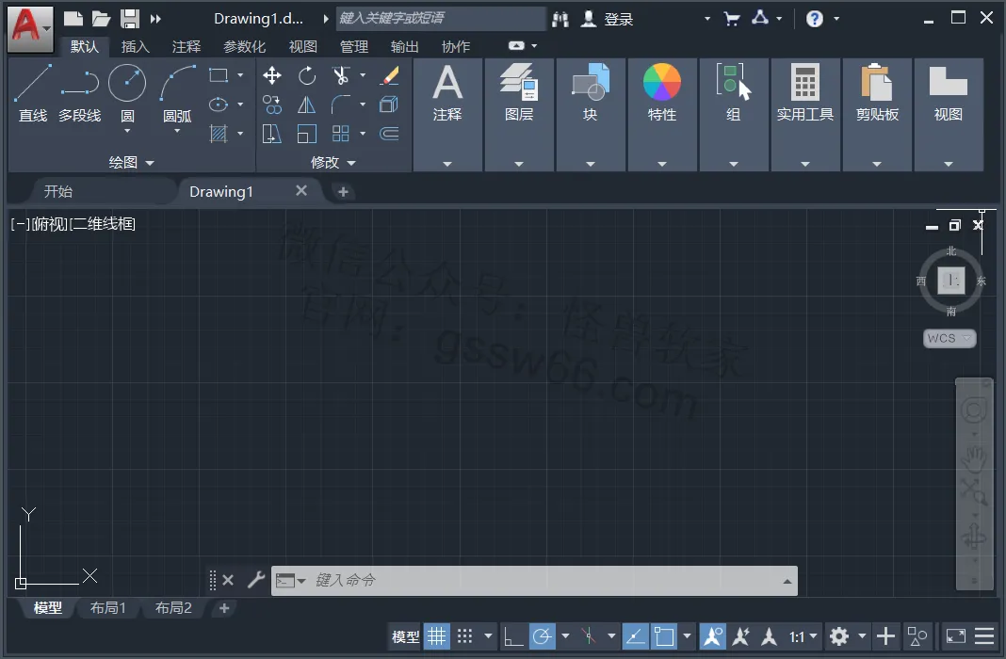Open the application menu A button
Image resolution: width=1006 pixels, height=659 pixels.
coord(29,28)
